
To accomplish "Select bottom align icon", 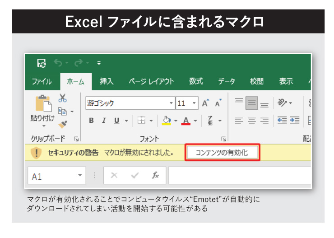I will coord(264,105).
